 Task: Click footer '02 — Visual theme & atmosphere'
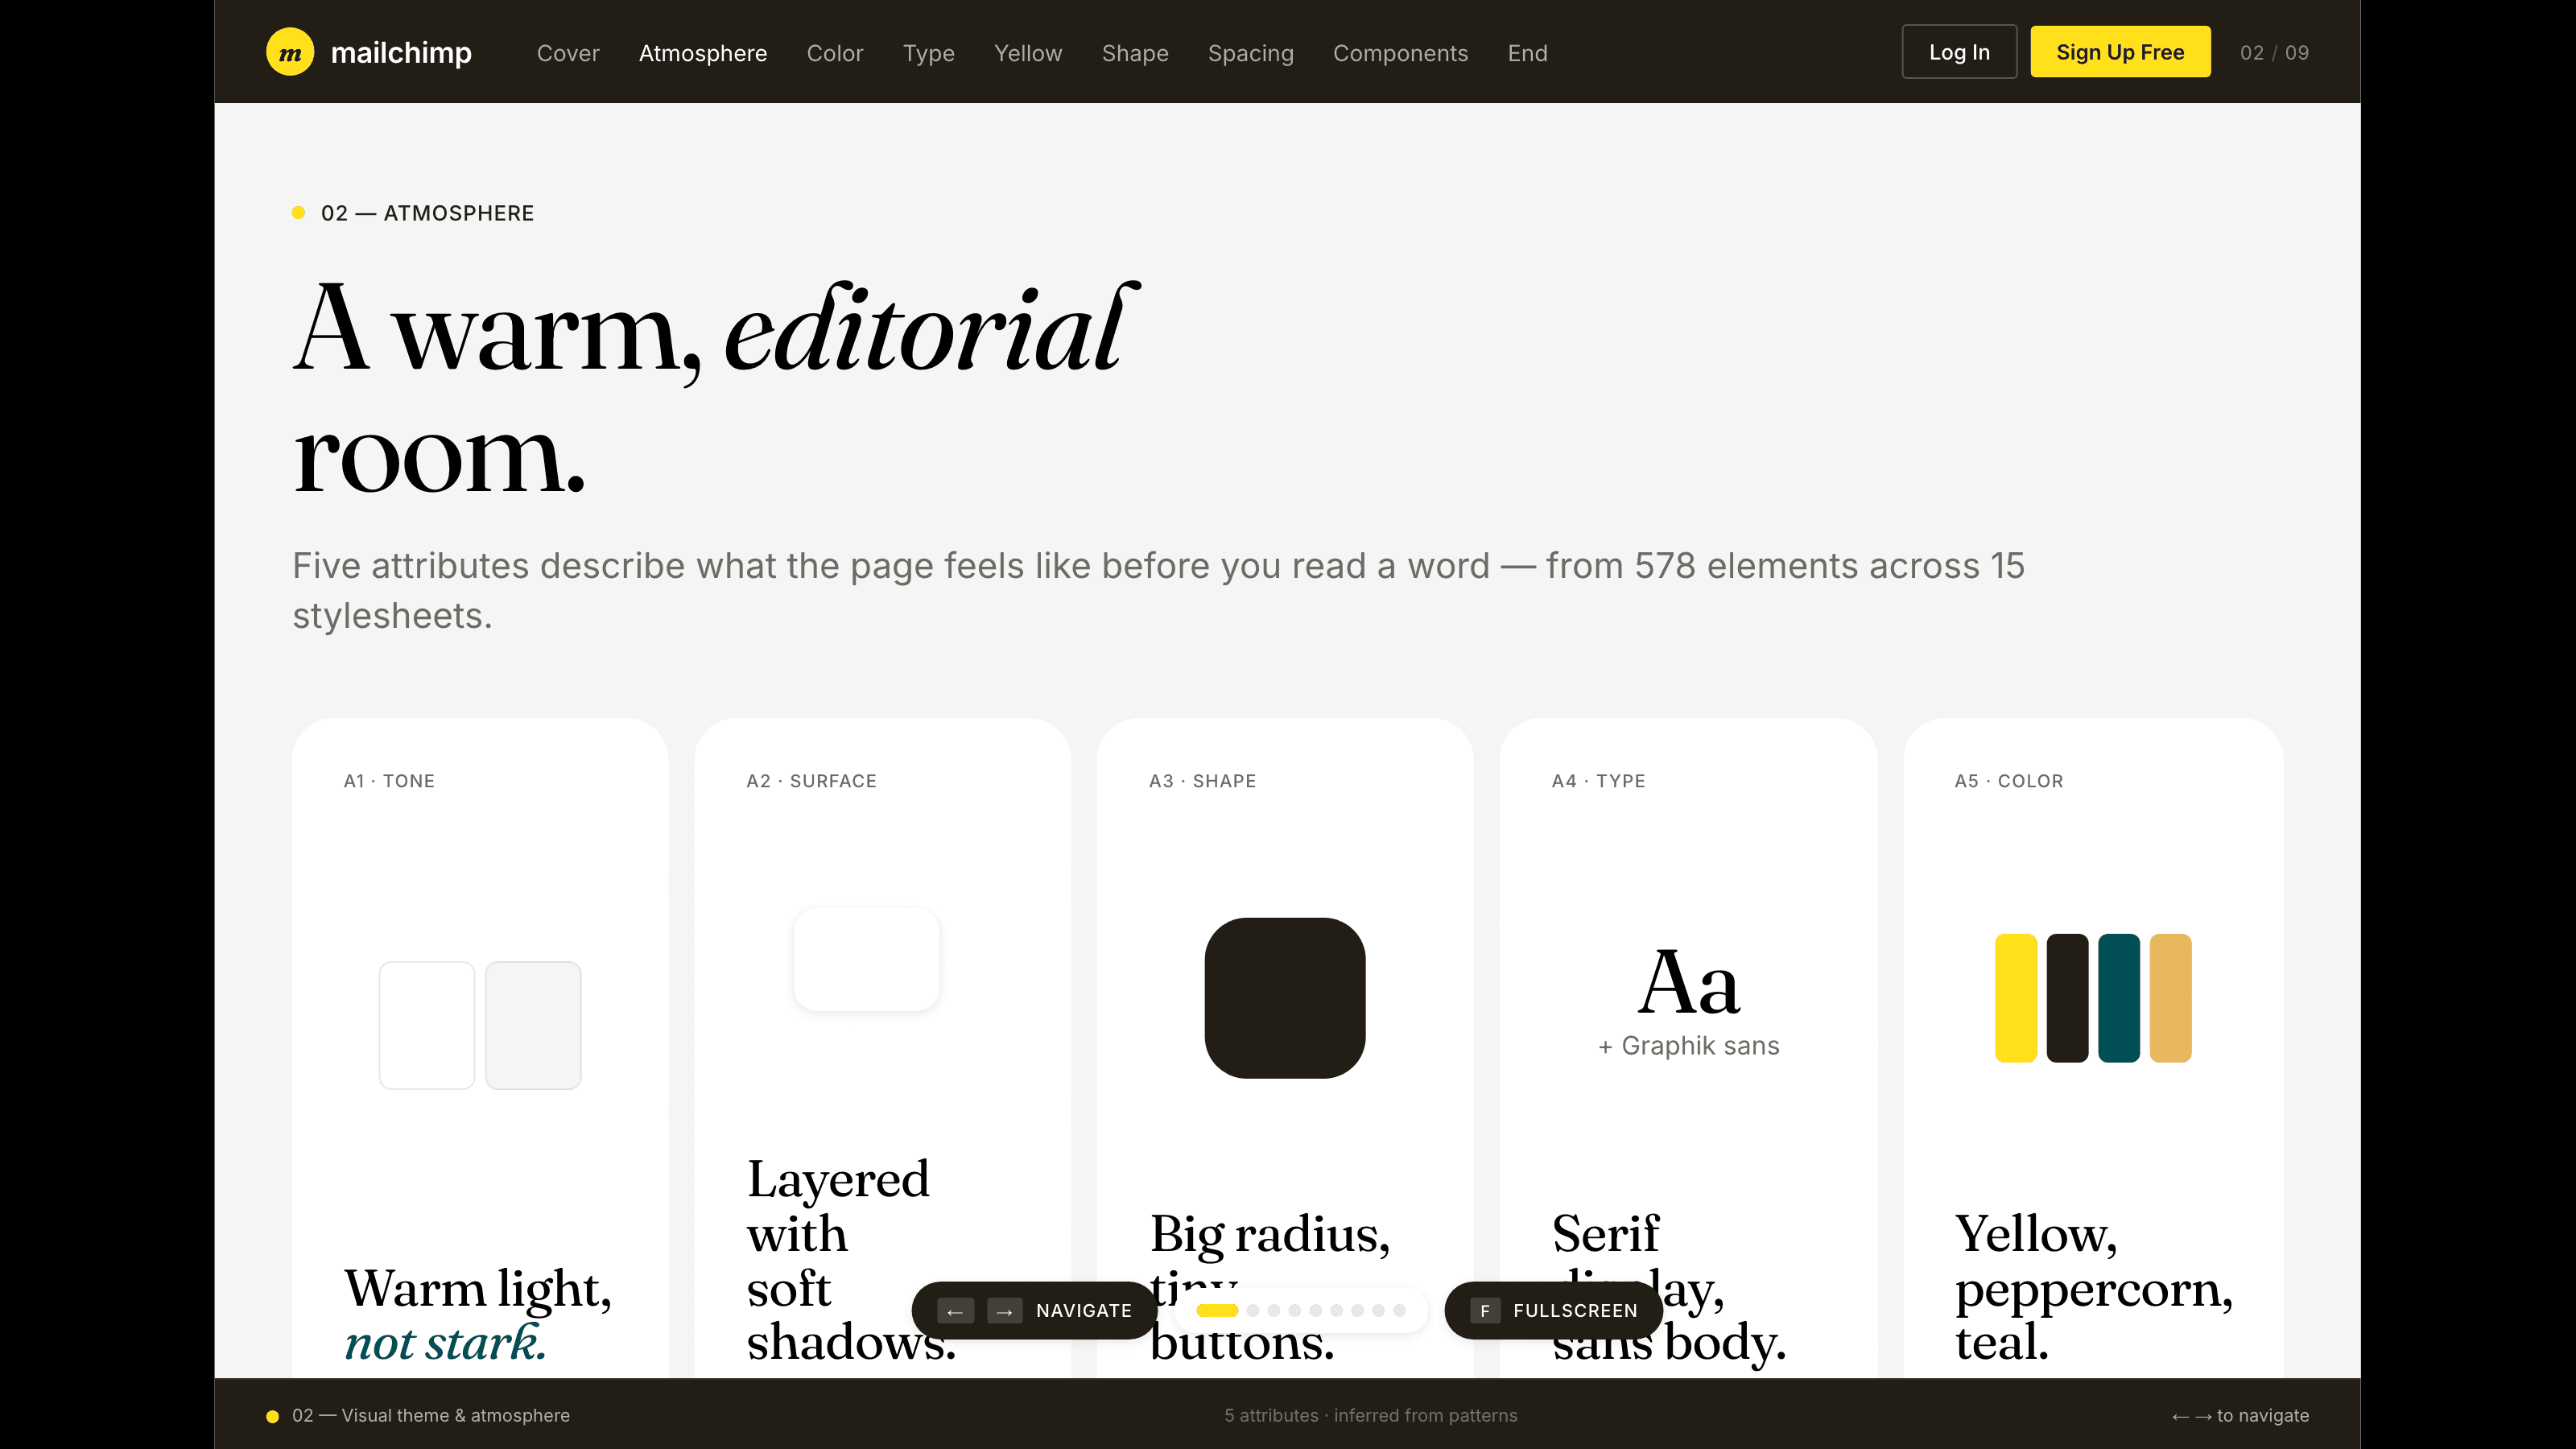coord(431,1416)
